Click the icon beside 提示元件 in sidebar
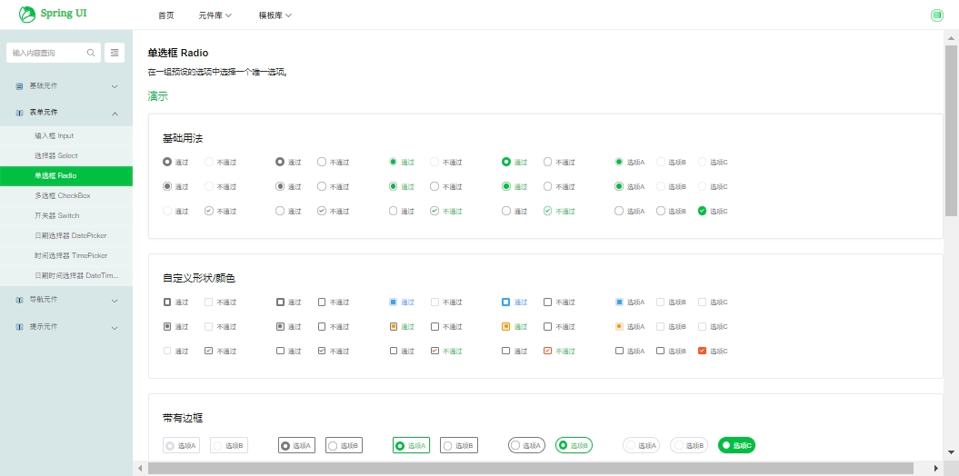Image resolution: width=959 pixels, height=476 pixels. pos(19,327)
